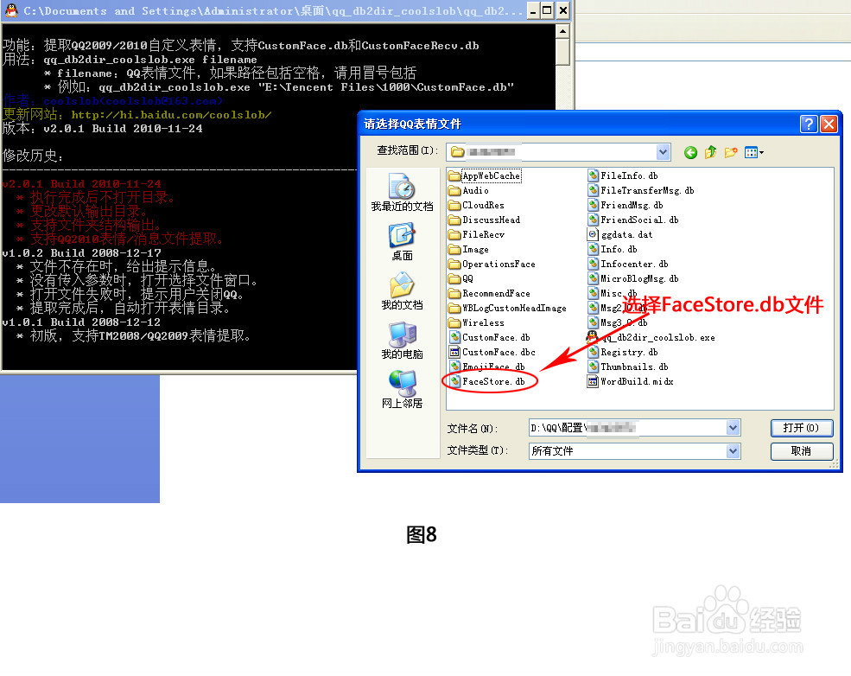Close the QQ file selection dialog

[x=829, y=124]
